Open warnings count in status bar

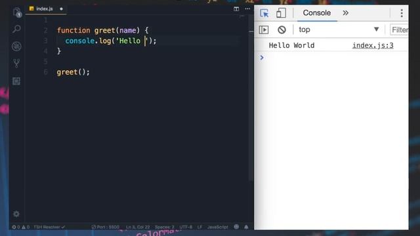point(26,227)
